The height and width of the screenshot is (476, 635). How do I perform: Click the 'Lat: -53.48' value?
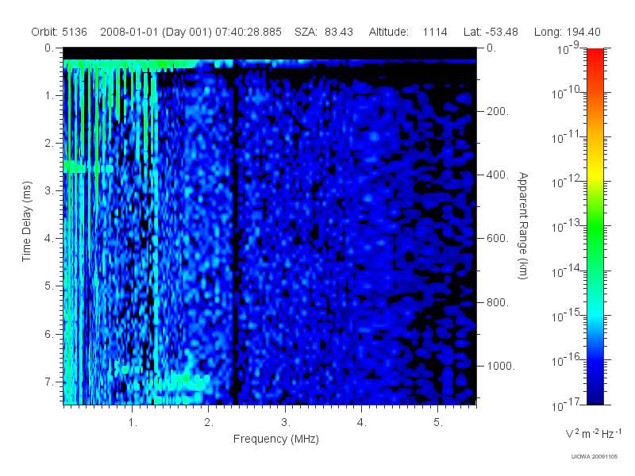click(x=491, y=32)
